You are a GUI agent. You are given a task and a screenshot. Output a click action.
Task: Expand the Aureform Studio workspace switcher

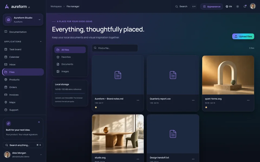click(x=23, y=19)
